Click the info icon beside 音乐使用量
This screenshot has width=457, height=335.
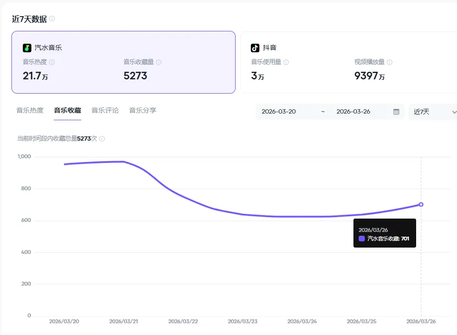click(285, 62)
